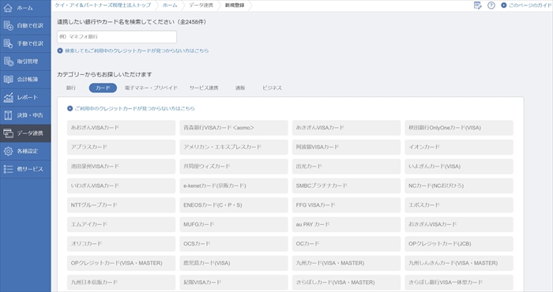The image size is (553, 292).
Task: Choose 阿波銀VISAカード
Action: (346, 147)
